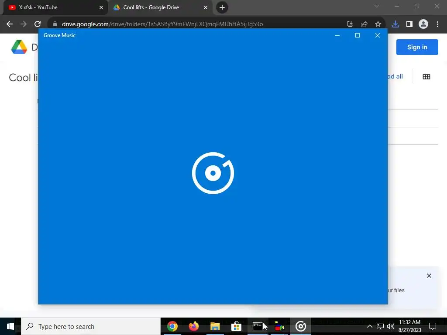Open Chrome three-dot menu
The width and height of the screenshot is (447, 335).
click(437, 24)
